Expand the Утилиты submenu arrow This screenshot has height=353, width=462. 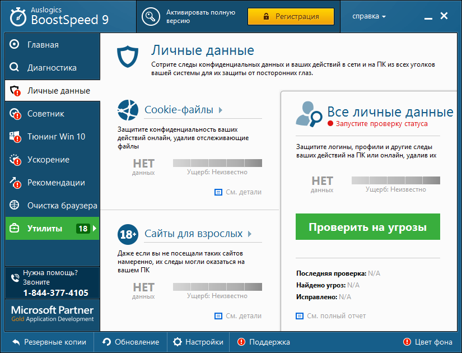(95, 228)
